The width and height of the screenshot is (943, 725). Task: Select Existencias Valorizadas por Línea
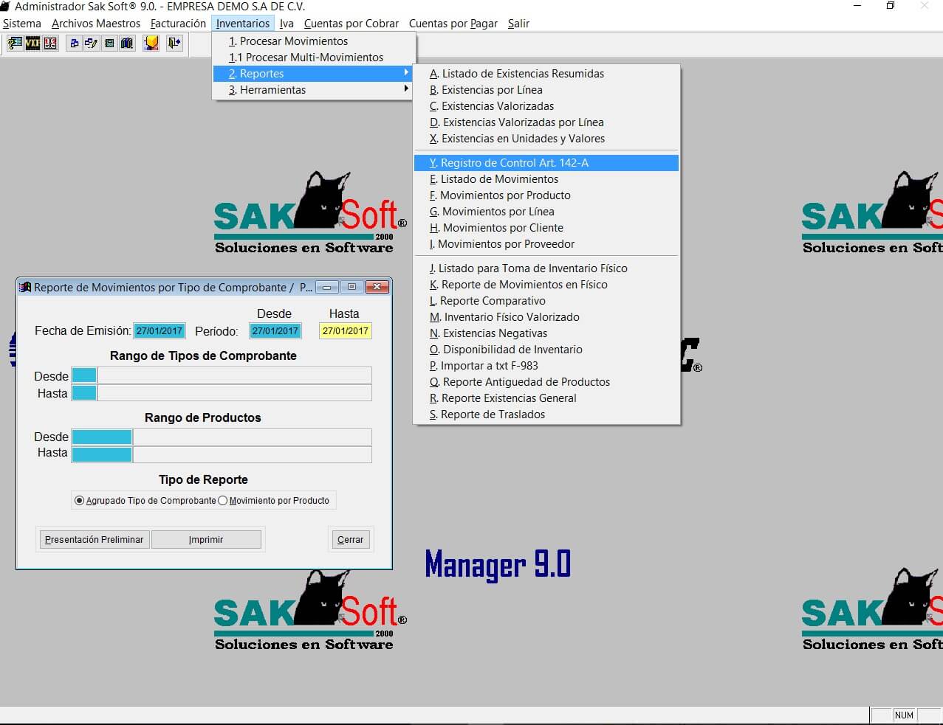pyautogui.click(x=546, y=122)
